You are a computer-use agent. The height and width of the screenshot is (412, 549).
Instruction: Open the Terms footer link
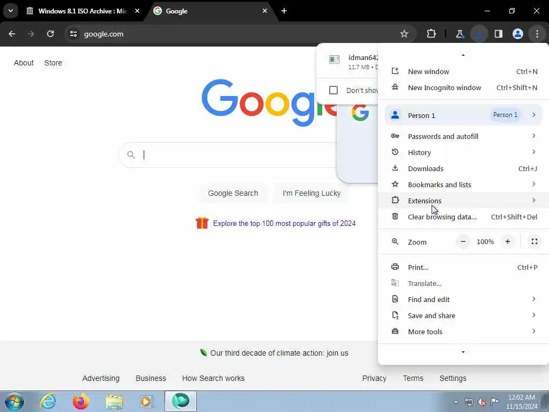413,378
